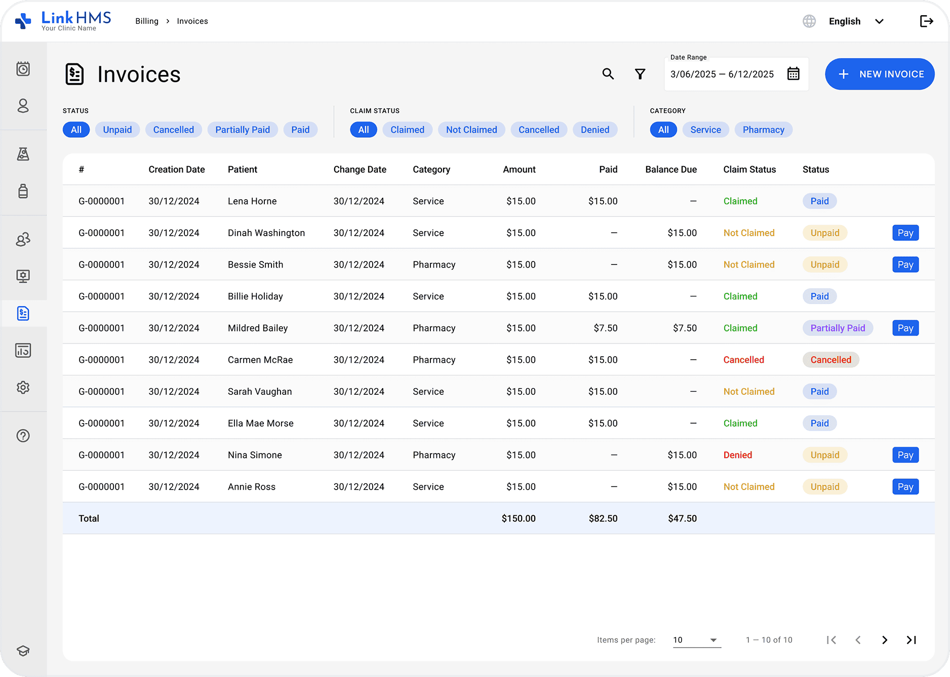Open the help question mark icon
The width and height of the screenshot is (950, 677).
[23, 436]
